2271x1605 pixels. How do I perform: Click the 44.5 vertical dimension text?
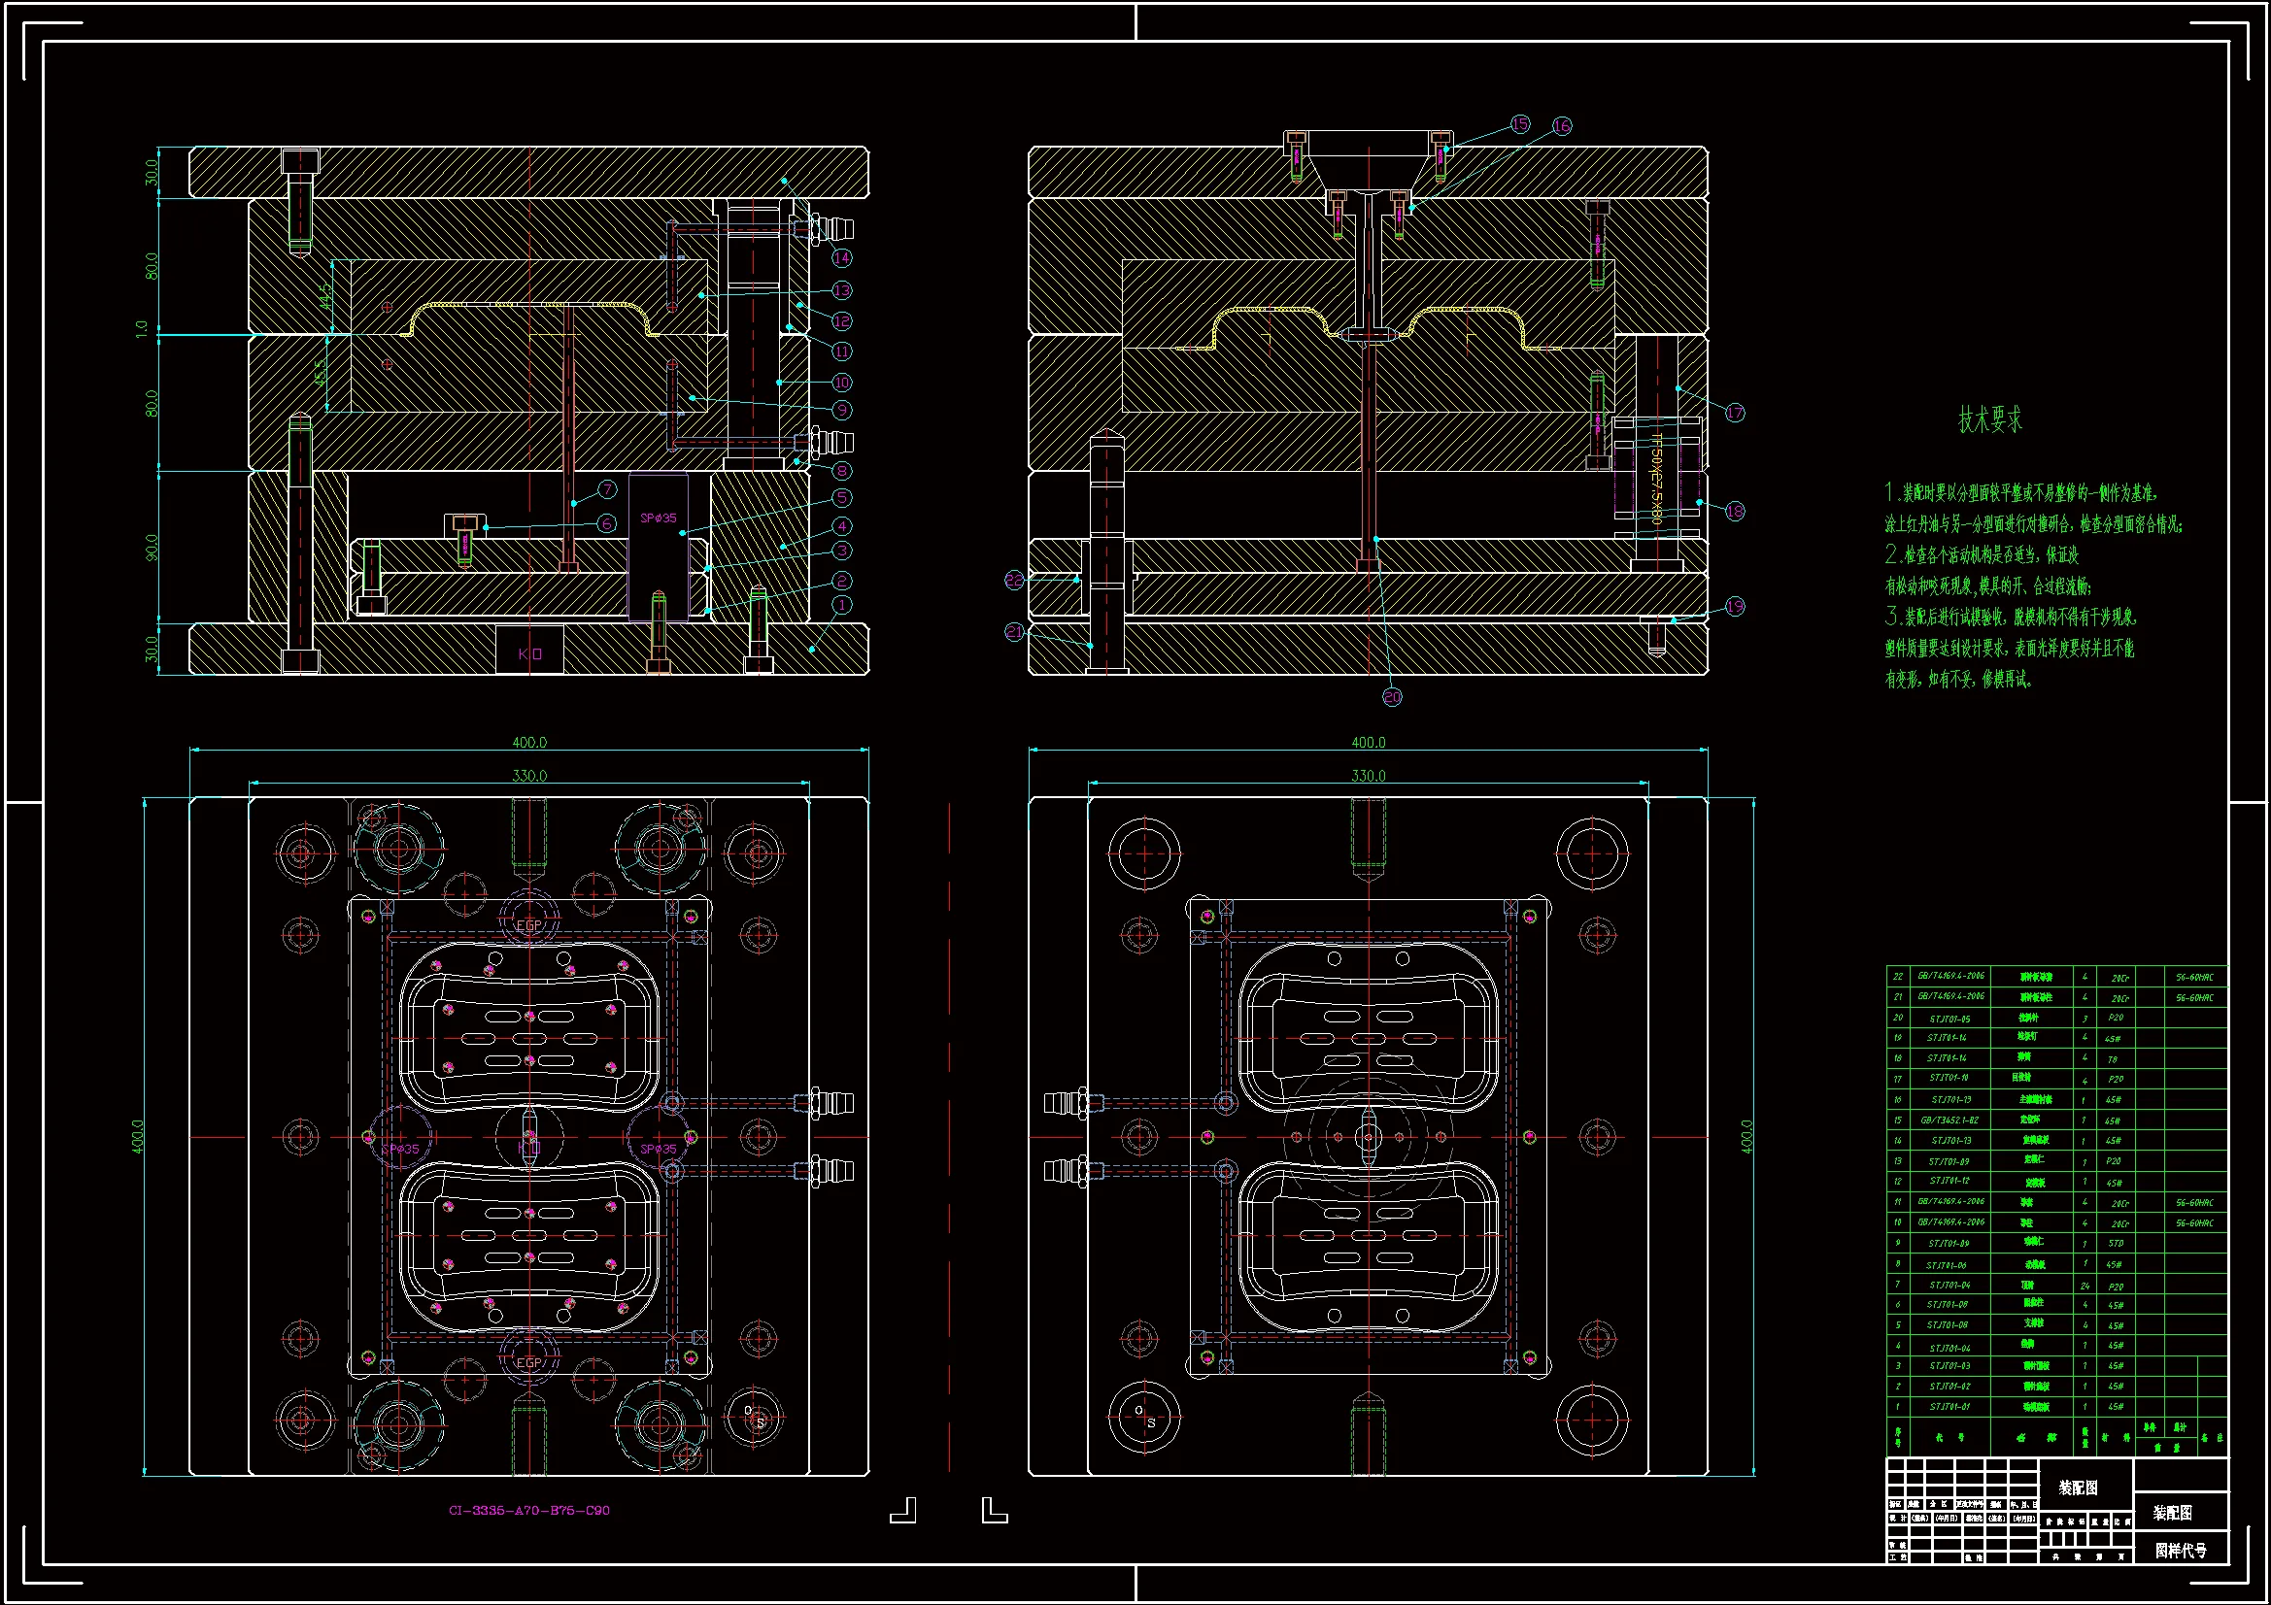(325, 297)
